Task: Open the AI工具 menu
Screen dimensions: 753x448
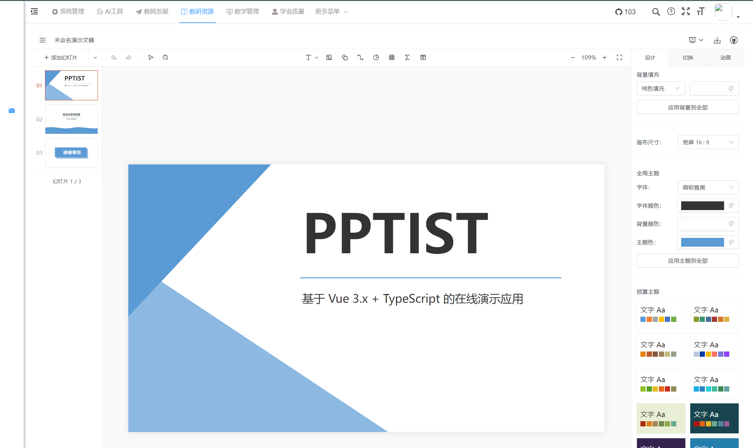Action: coord(110,11)
